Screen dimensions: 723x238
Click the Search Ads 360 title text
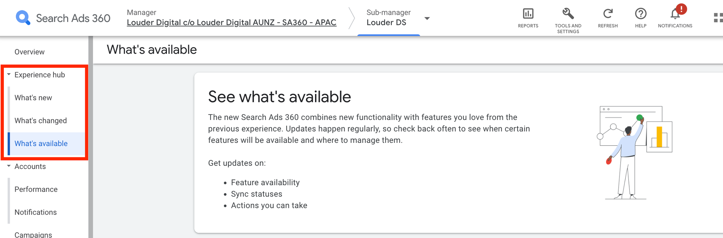coord(73,18)
